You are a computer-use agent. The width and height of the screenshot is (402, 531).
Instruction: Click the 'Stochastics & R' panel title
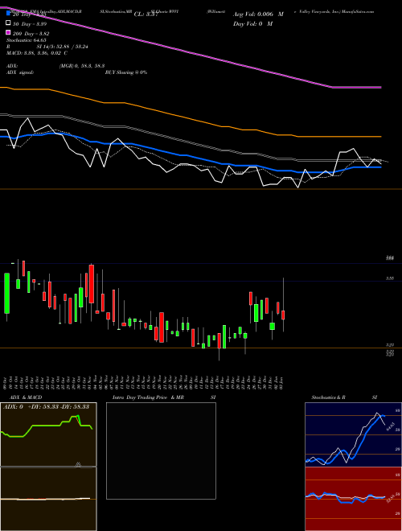click(329, 397)
